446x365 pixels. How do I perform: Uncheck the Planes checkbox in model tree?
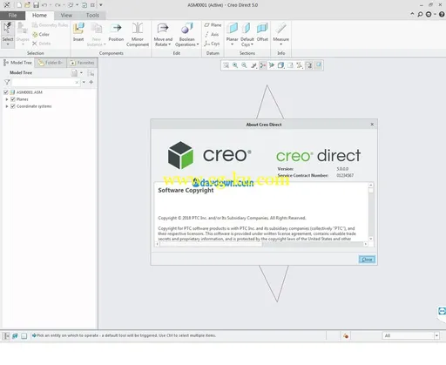(13, 99)
